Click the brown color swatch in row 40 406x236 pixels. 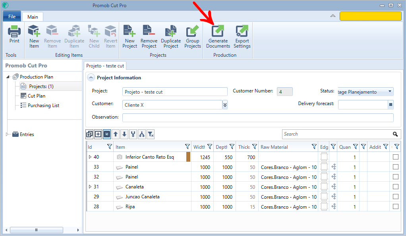pyautogui.click(x=188, y=157)
